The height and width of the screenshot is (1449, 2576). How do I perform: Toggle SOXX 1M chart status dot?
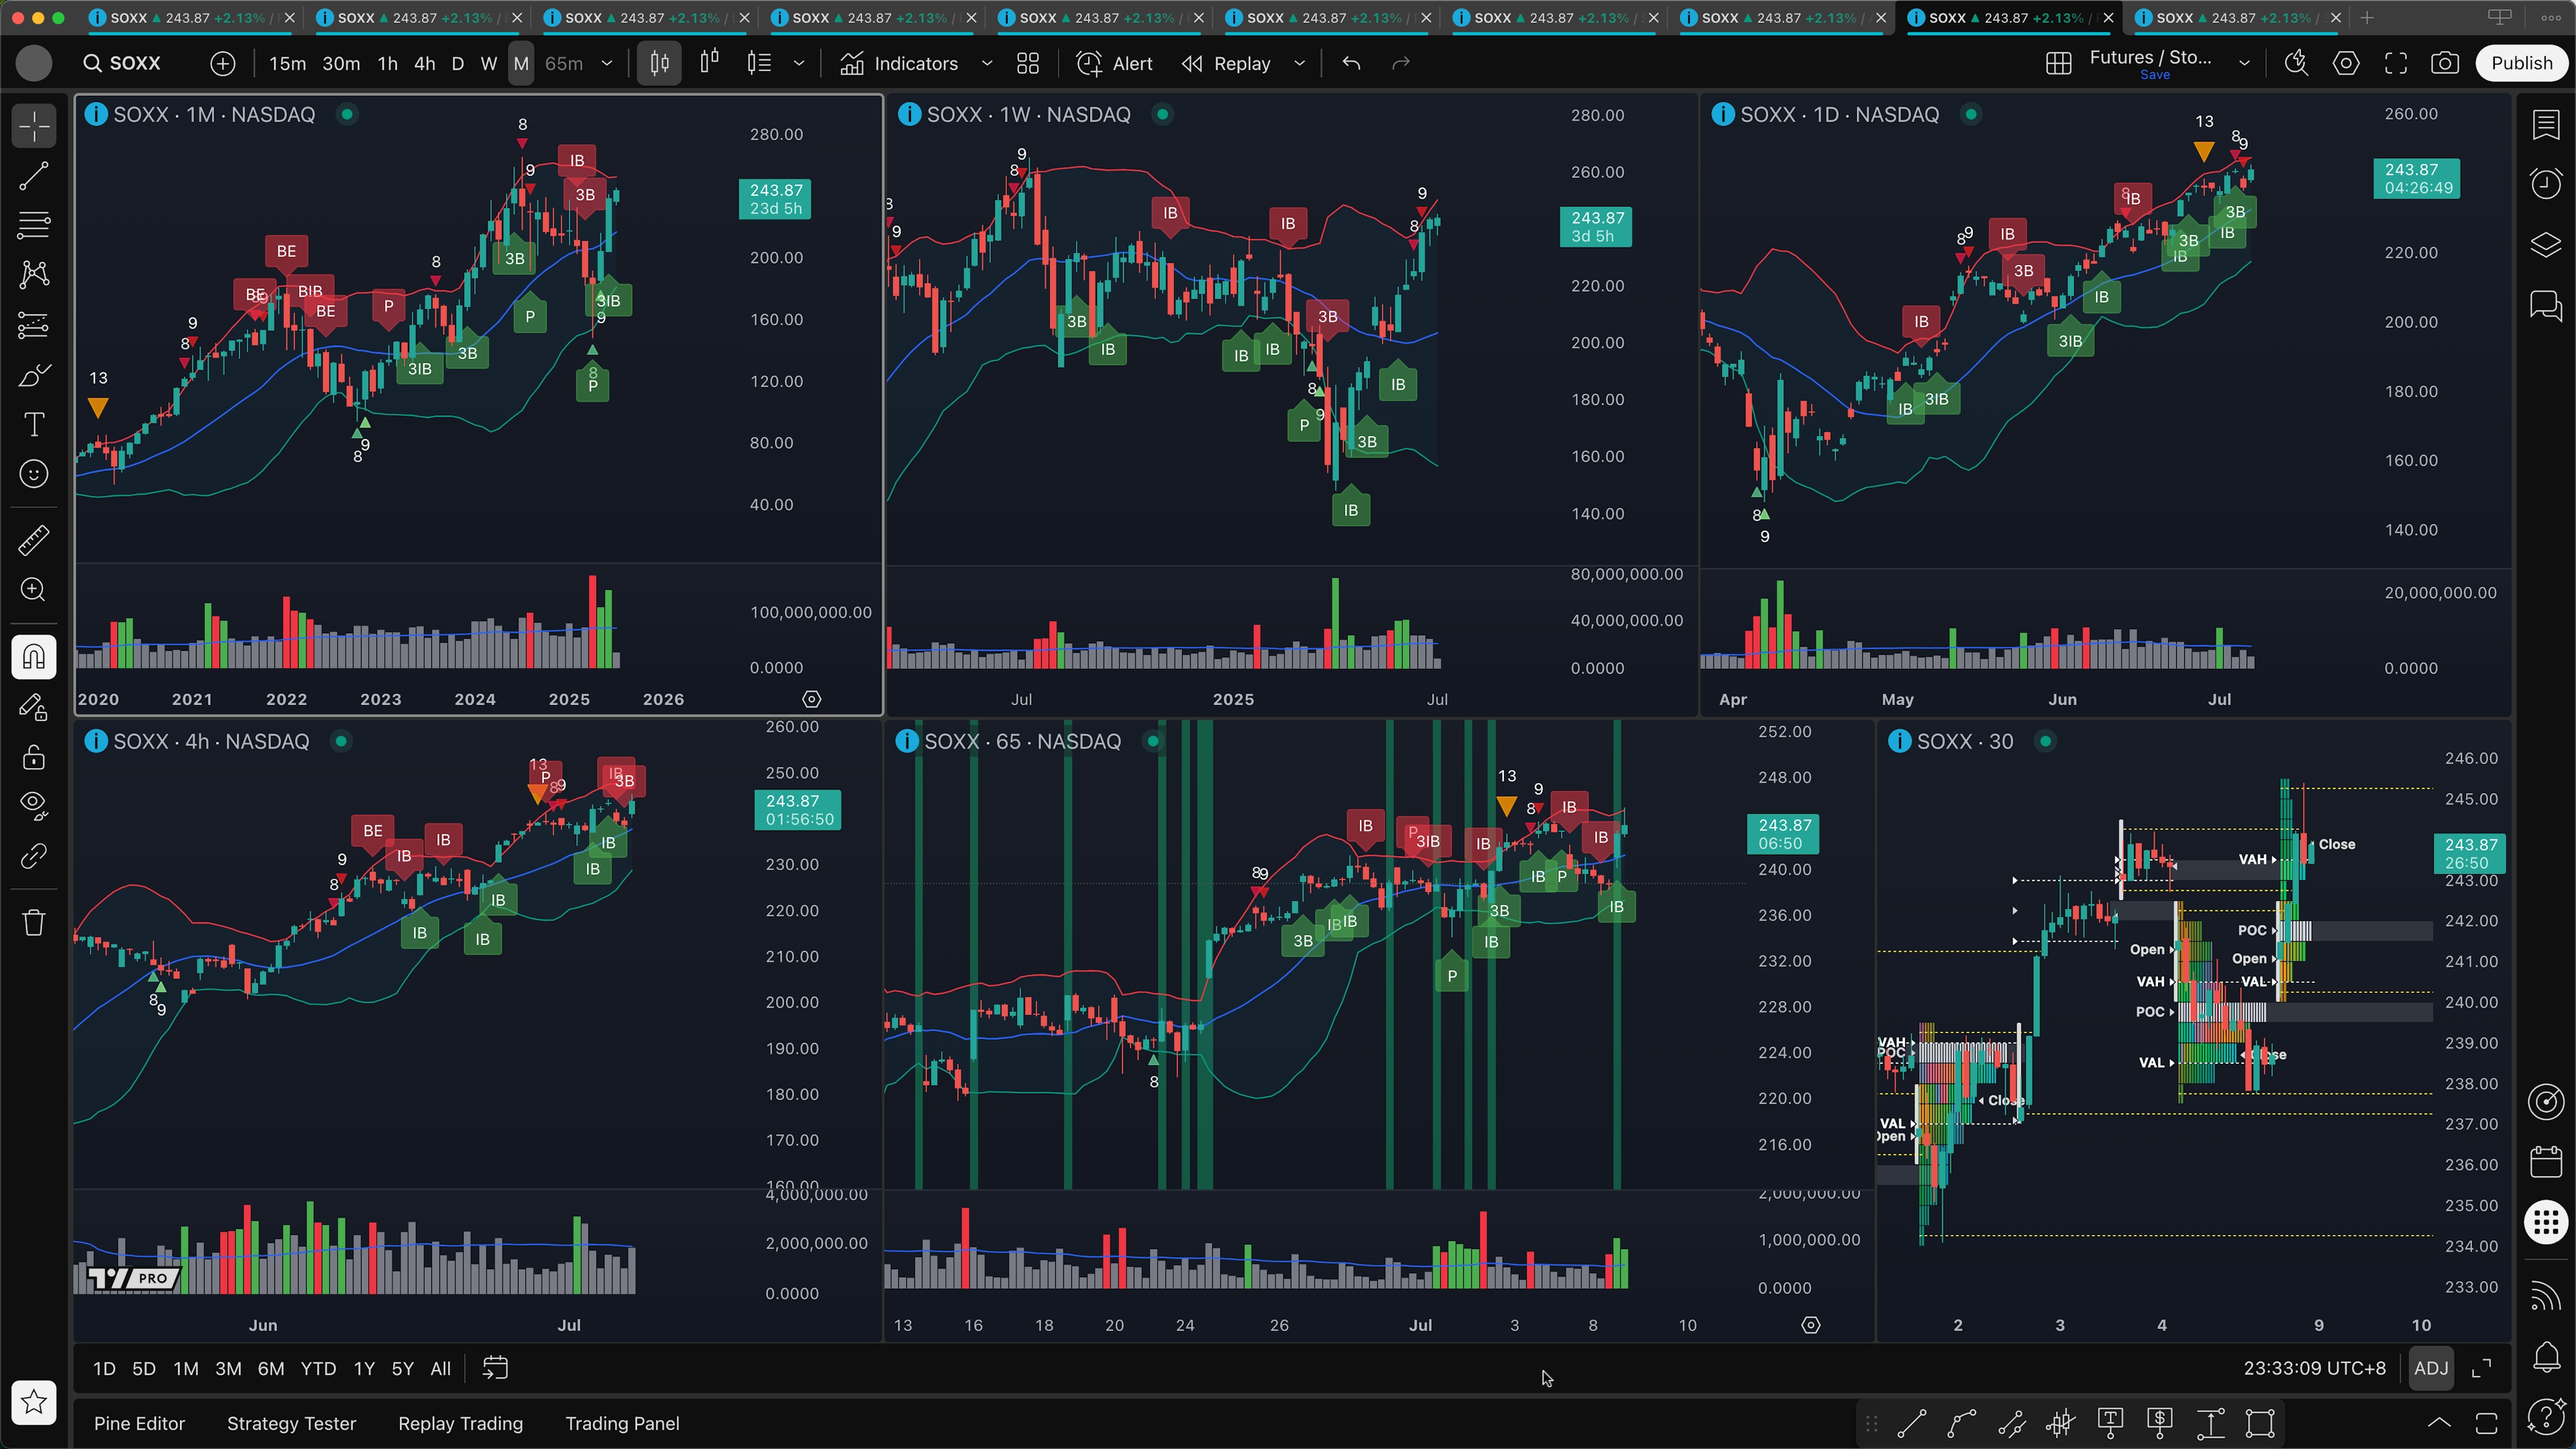(x=347, y=114)
